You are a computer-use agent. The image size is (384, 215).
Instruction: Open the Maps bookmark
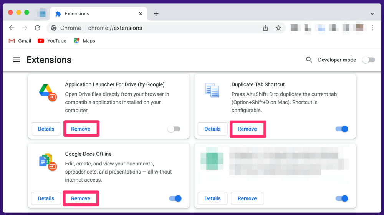(84, 41)
